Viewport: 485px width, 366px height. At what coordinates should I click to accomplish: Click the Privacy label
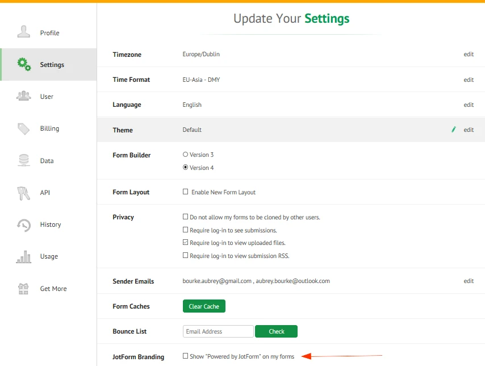pyautogui.click(x=123, y=217)
